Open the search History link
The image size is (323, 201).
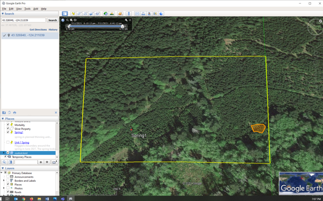(x=53, y=30)
